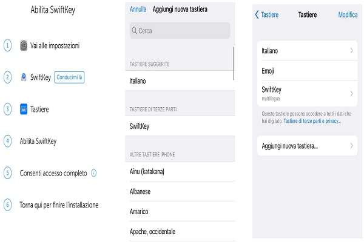The width and height of the screenshot is (364, 242).
Task: Click the blue Tastiere keyboard icon
Action: [24, 110]
